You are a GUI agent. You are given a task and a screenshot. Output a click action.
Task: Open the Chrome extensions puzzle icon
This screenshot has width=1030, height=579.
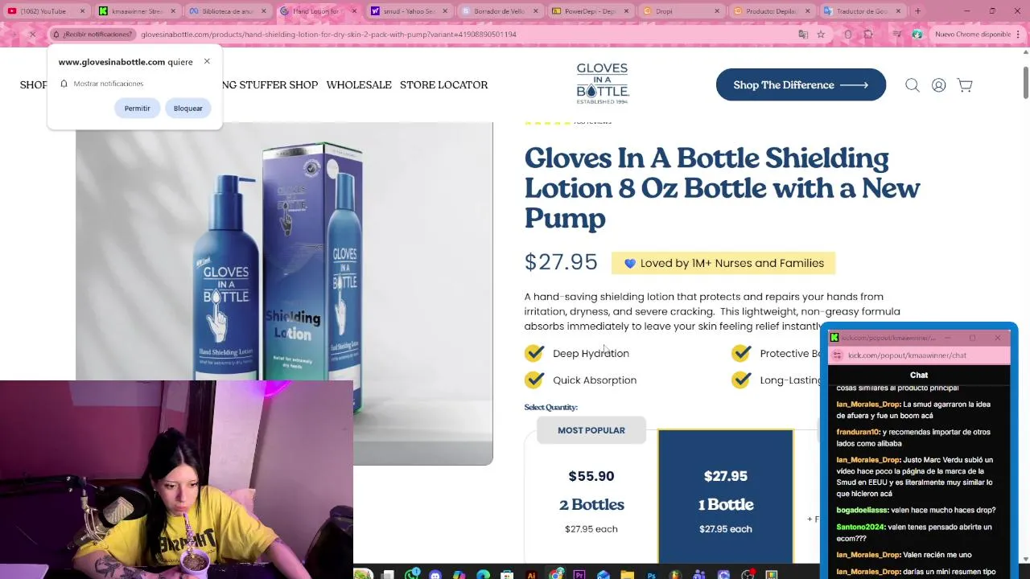(x=868, y=35)
